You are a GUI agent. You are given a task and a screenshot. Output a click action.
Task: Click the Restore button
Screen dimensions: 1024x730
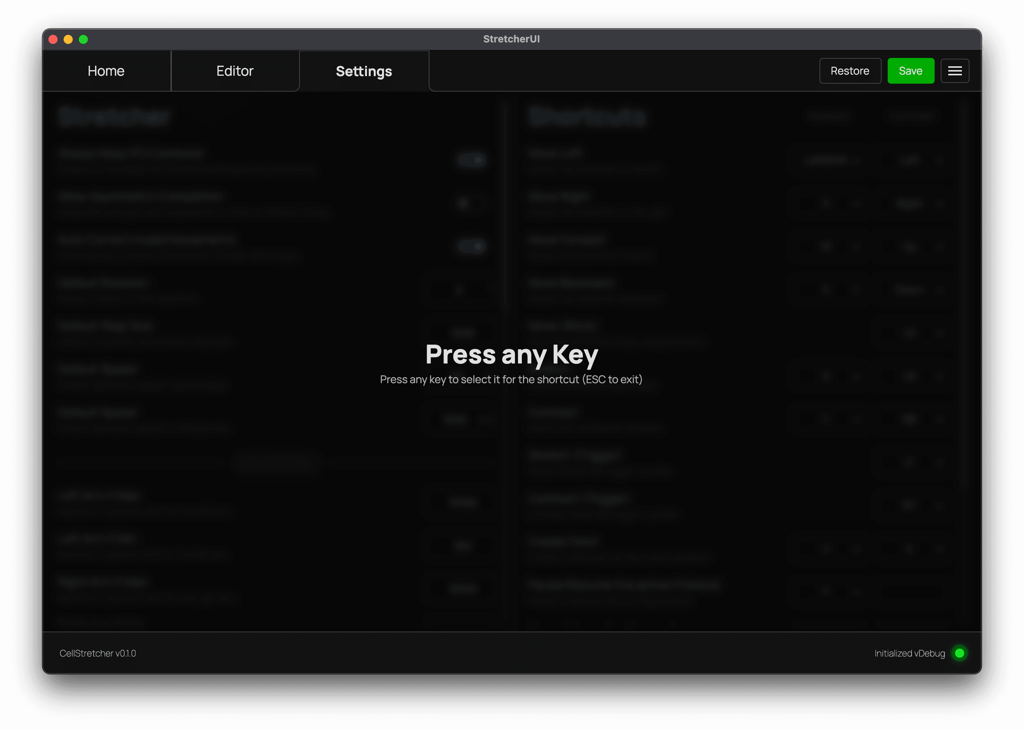[850, 71]
